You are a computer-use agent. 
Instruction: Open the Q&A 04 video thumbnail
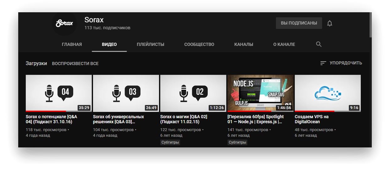[59, 93]
